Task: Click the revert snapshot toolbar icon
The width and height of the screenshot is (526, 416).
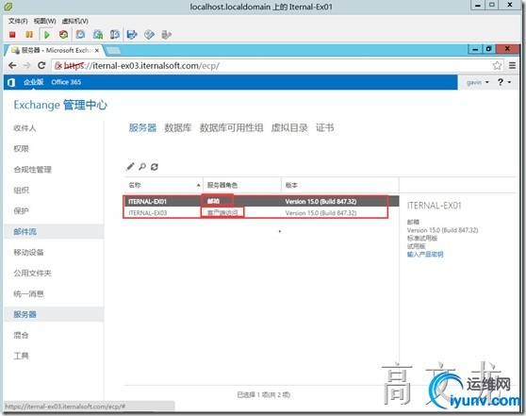Action: 98,35
